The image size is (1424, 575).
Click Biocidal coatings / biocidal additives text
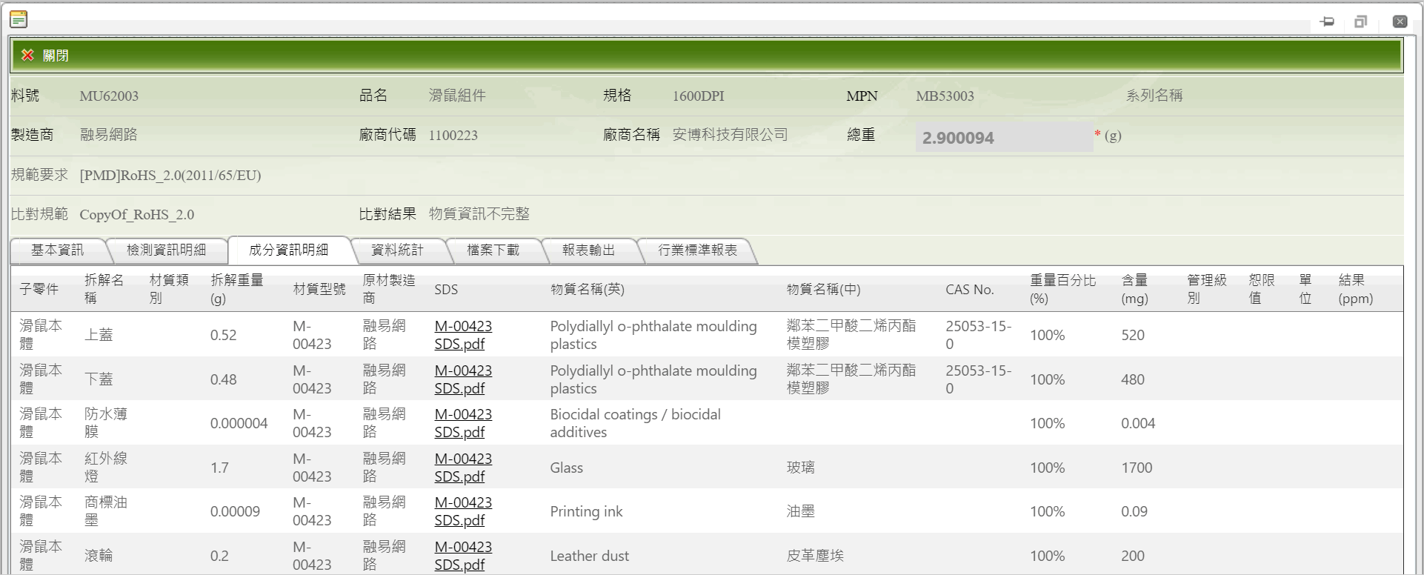[x=636, y=423]
